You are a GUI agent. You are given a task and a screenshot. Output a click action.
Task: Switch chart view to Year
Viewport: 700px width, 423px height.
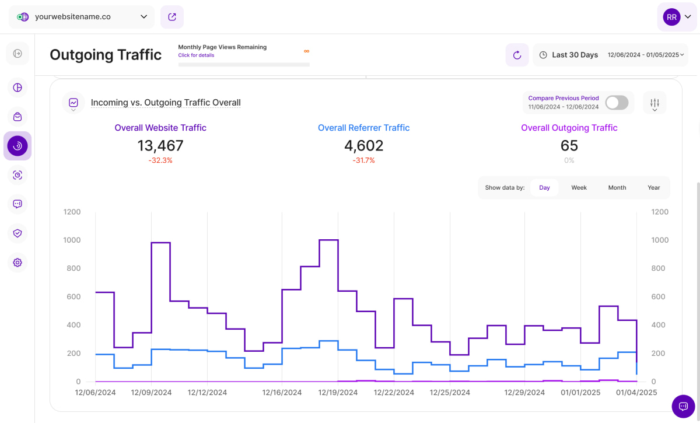point(653,188)
